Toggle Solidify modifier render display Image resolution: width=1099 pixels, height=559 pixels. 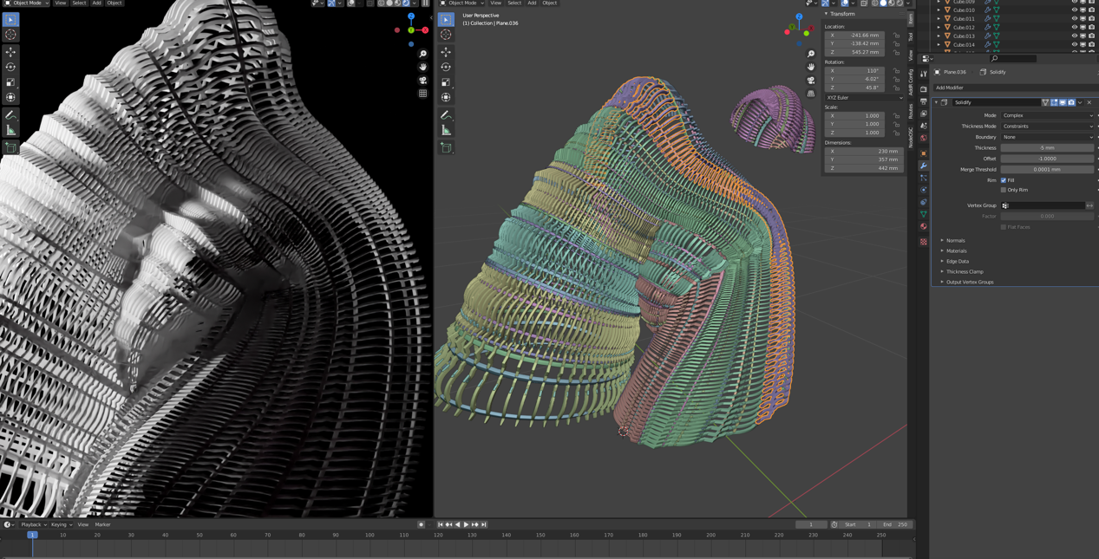click(x=1071, y=102)
